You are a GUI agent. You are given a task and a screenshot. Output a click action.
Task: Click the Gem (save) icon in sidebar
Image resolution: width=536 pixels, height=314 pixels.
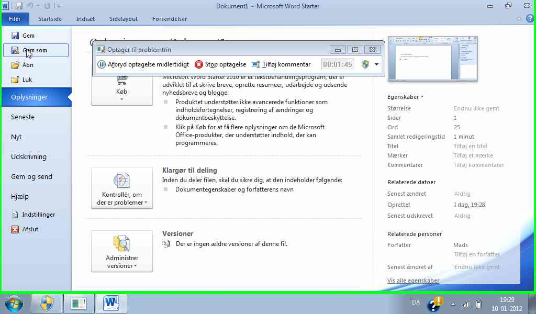click(x=15, y=36)
